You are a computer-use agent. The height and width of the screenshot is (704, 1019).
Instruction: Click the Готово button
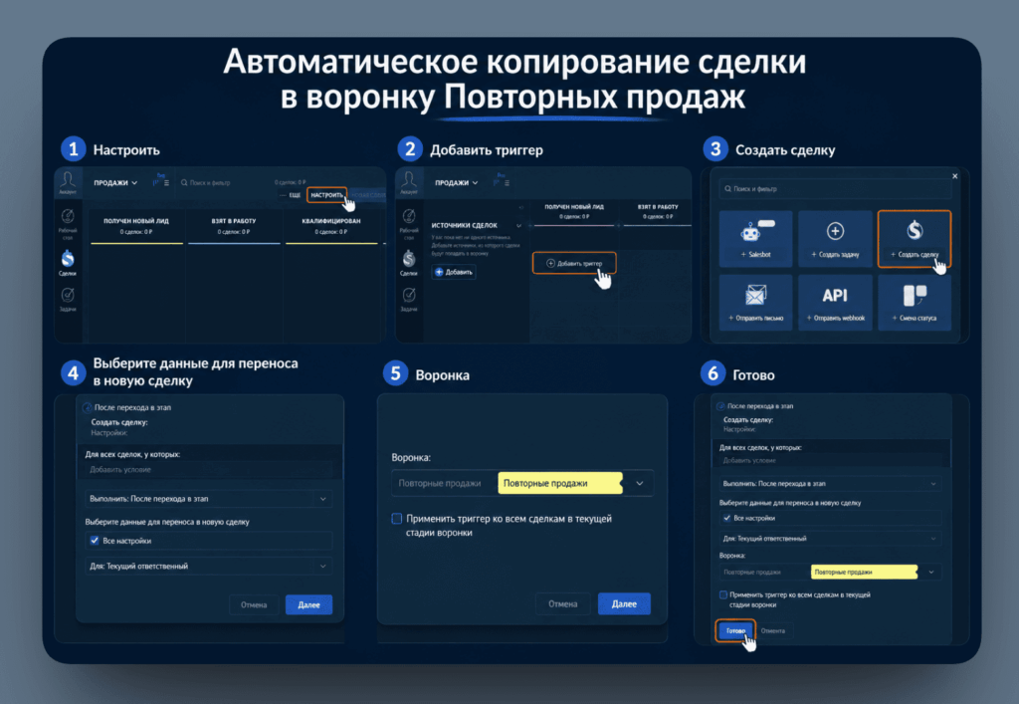[x=735, y=630]
